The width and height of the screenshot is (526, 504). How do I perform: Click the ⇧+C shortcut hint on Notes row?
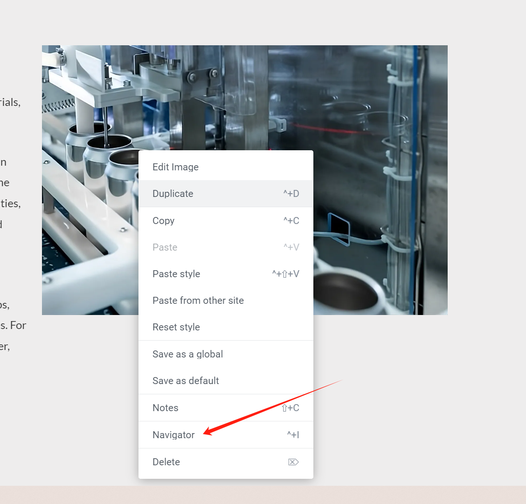pos(291,407)
